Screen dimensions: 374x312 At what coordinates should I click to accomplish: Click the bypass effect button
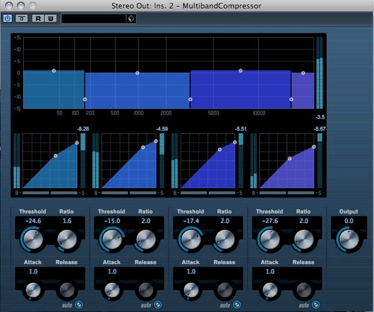coord(21,19)
